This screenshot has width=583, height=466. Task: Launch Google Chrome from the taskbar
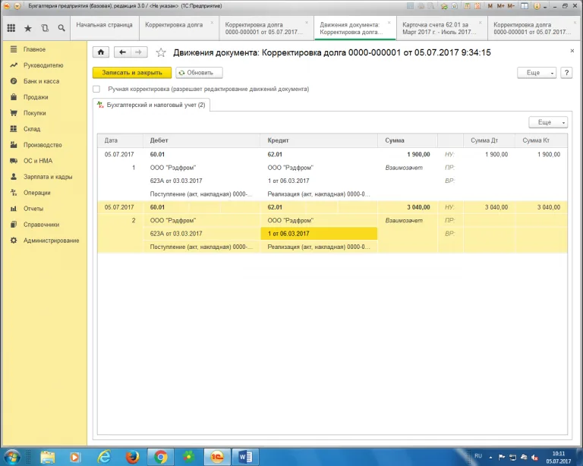pos(160,457)
